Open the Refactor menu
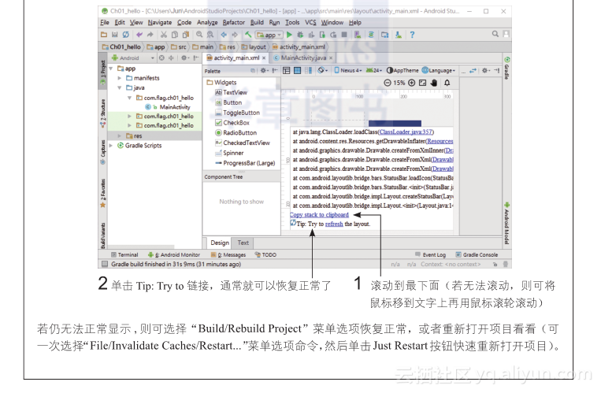The image size is (601, 393). (x=234, y=23)
